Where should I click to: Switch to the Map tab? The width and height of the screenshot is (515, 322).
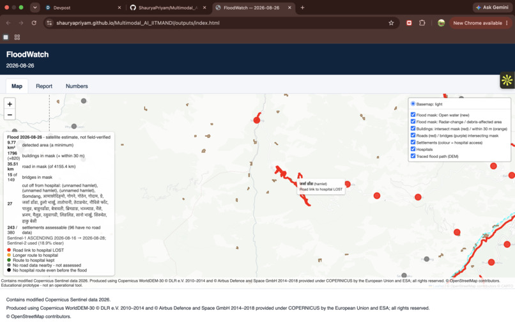(17, 86)
